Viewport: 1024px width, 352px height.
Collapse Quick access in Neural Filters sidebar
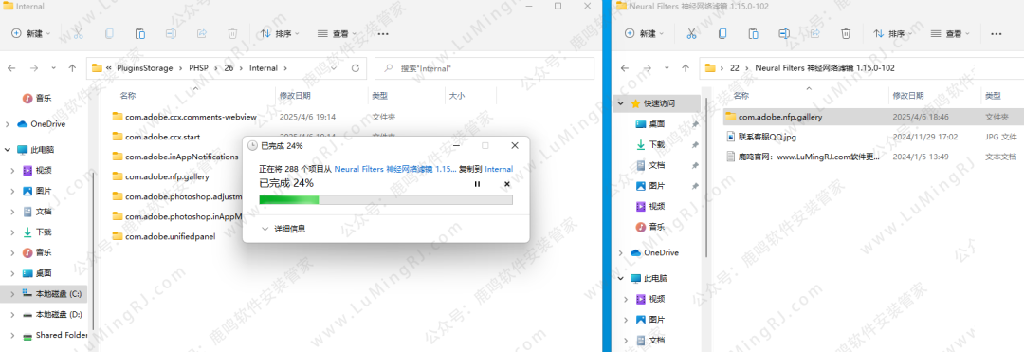pyautogui.click(x=620, y=103)
